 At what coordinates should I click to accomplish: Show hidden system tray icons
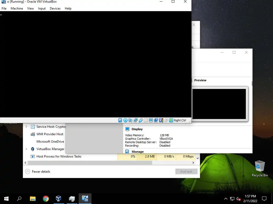[226, 199]
